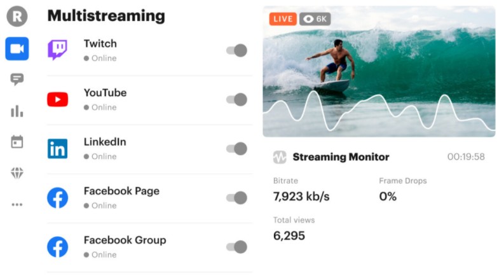Click the diamond premium icon
The height and width of the screenshot is (276, 497).
click(x=17, y=173)
